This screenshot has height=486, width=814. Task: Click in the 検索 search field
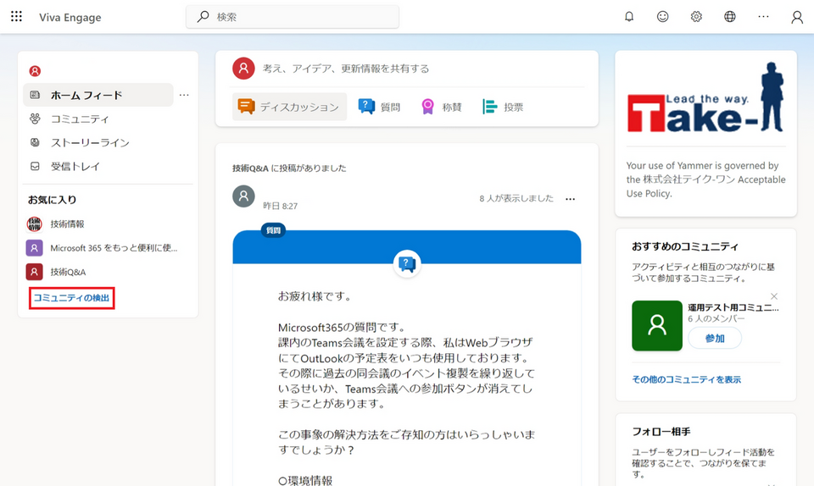[293, 17]
